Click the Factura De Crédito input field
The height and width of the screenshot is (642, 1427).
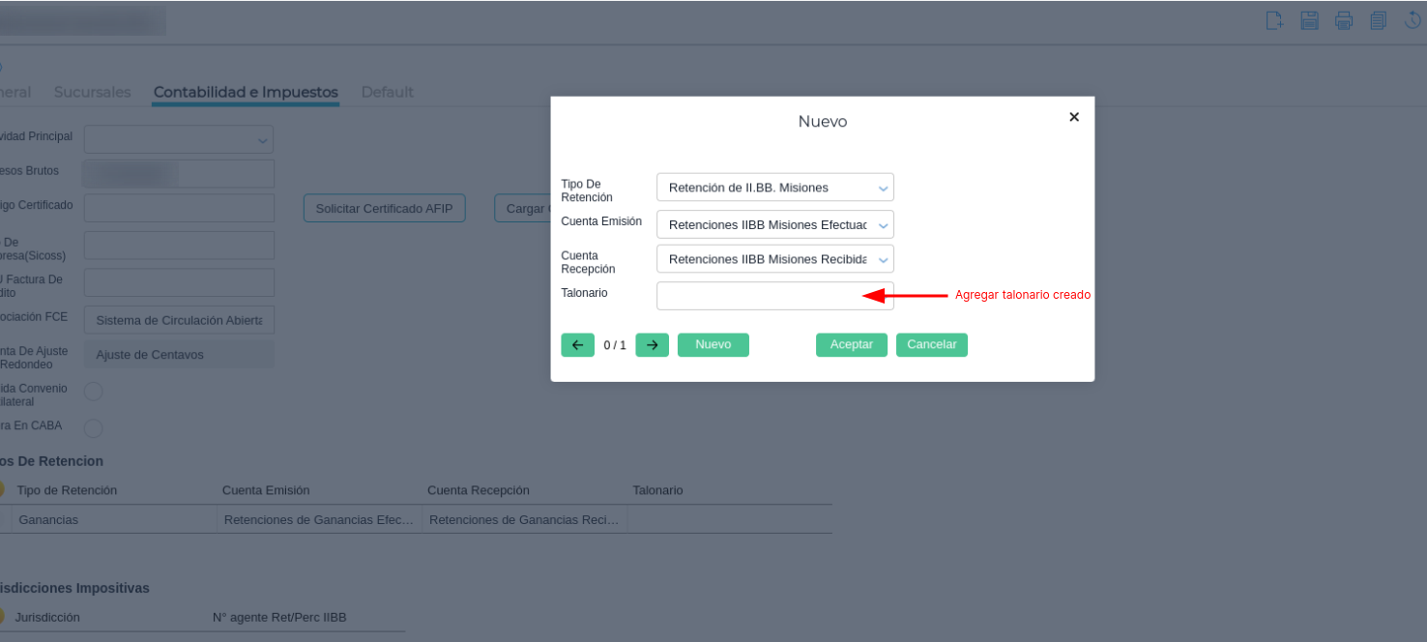[179, 282]
